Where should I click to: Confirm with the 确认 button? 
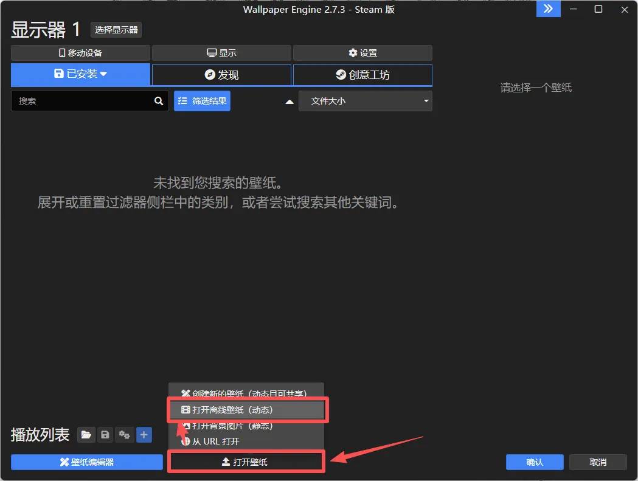coord(535,462)
